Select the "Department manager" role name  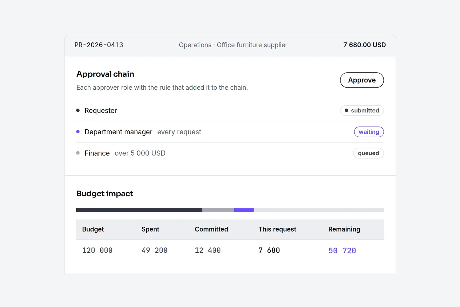(118, 132)
